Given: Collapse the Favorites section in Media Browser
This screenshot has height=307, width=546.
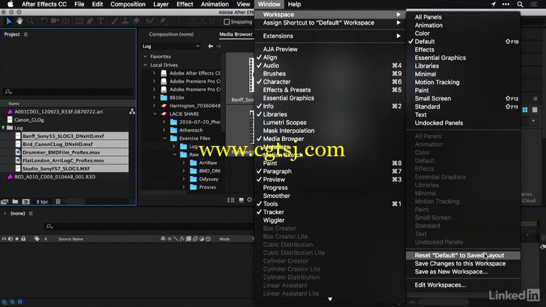Looking at the screenshot, I should point(145,57).
